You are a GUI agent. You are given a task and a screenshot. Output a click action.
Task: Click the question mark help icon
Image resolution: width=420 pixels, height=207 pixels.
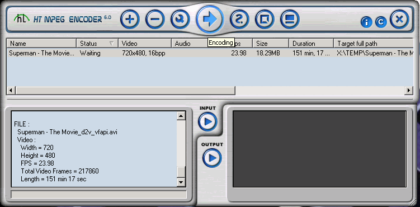click(239, 19)
